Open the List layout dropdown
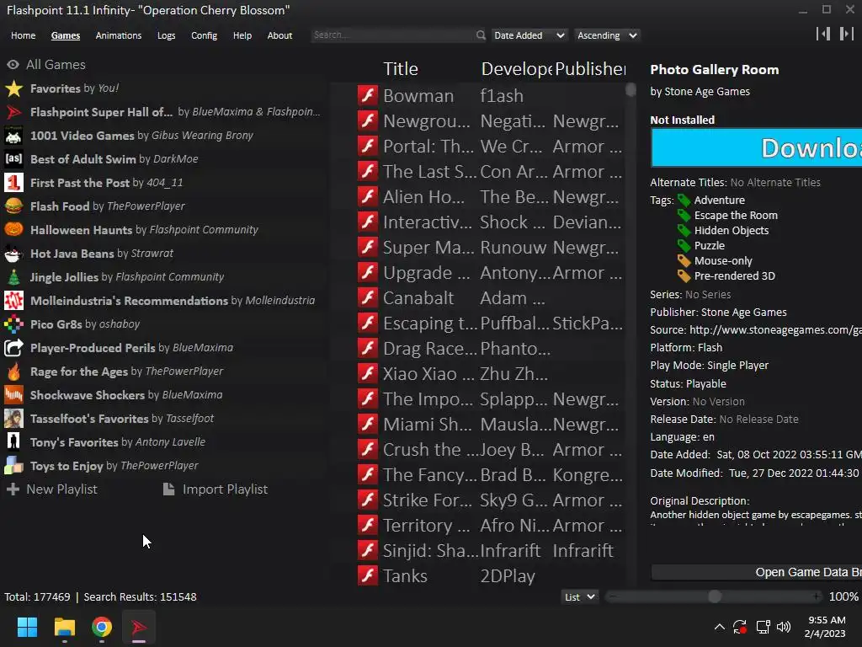 tap(579, 597)
